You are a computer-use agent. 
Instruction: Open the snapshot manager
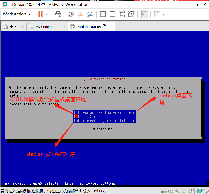pos(90,14)
